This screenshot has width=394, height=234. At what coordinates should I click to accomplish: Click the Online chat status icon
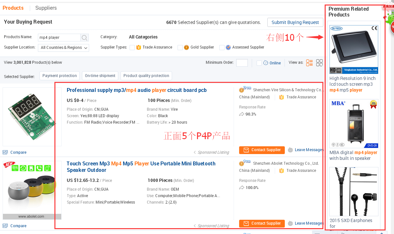pyautogui.click(x=266, y=63)
